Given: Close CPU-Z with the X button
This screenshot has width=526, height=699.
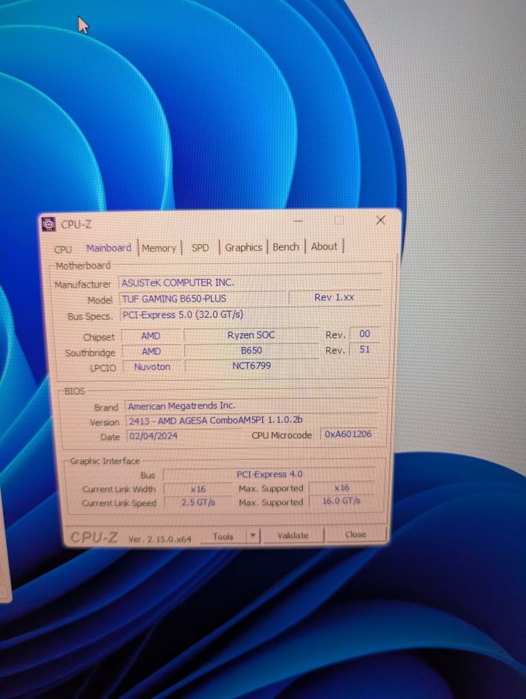Looking at the screenshot, I should point(380,220).
